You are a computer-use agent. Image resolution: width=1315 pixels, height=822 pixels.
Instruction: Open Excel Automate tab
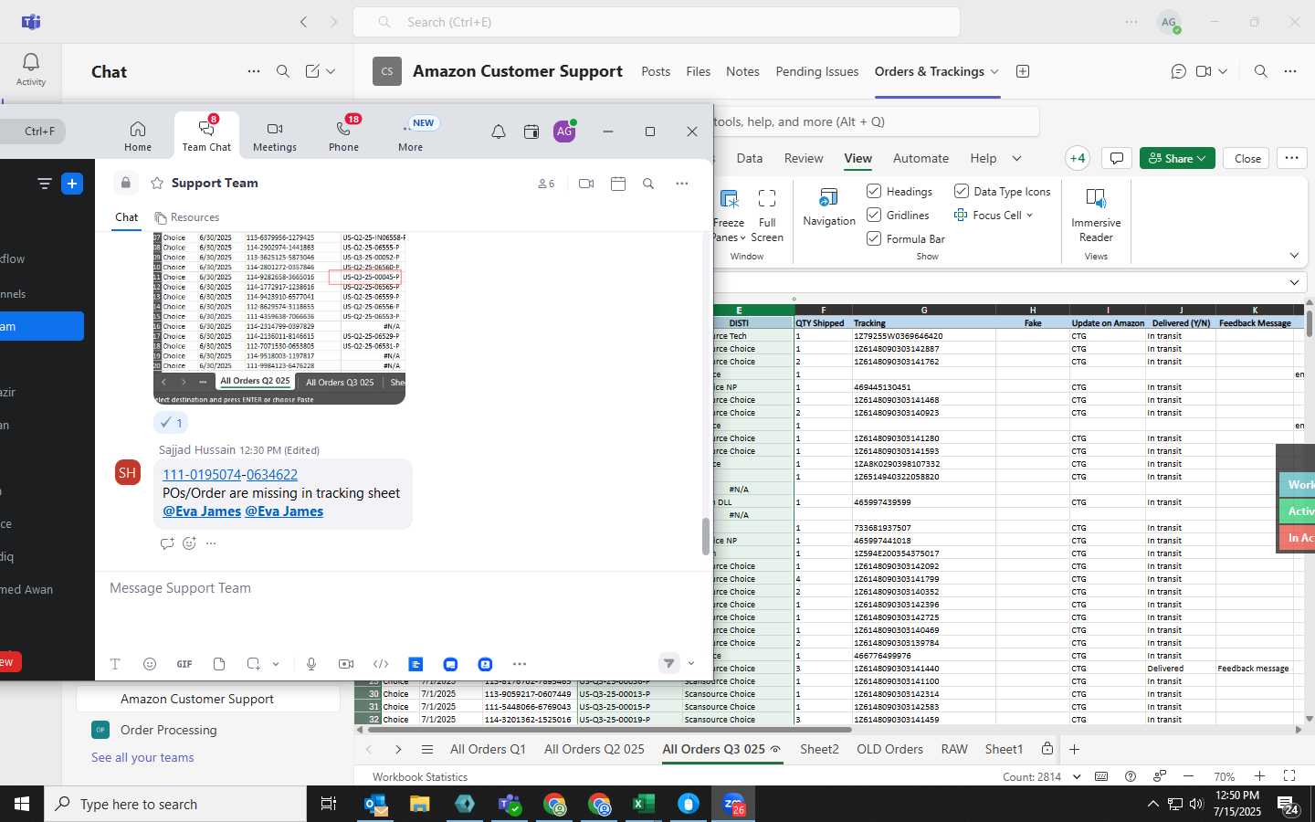point(920,158)
